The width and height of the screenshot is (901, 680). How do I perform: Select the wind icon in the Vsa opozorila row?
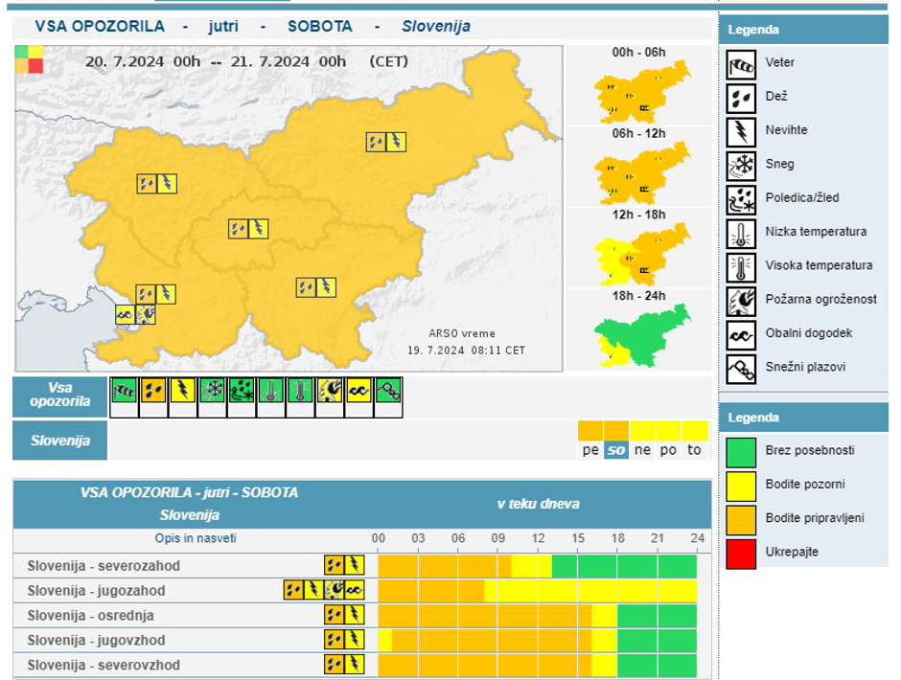click(125, 390)
